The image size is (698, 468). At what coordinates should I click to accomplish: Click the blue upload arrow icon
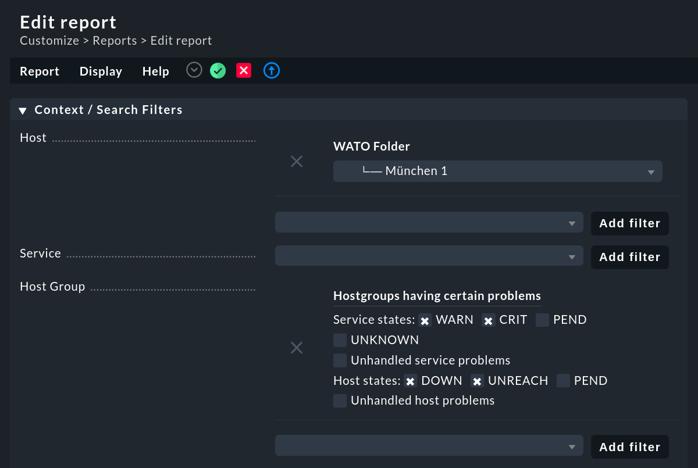pyautogui.click(x=272, y=71)
